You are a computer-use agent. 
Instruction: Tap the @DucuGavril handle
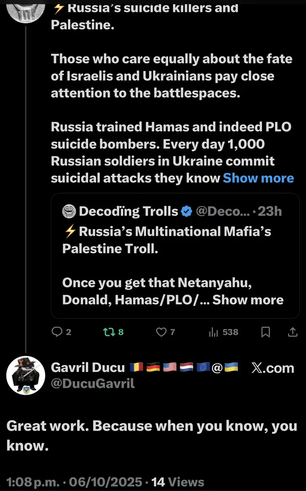pyautogui.click(x=93, y=383)
